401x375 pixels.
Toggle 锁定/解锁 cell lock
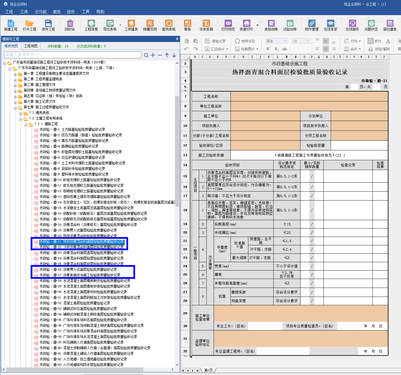pyautogui.click(x=379, y=49)
